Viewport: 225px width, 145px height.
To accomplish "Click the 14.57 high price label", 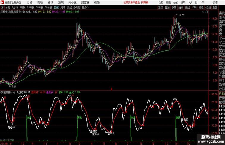I will (x=181, y=15).
